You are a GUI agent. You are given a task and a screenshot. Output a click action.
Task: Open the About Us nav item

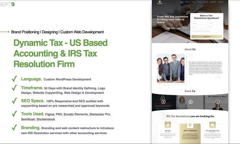(x=187, y=2)
